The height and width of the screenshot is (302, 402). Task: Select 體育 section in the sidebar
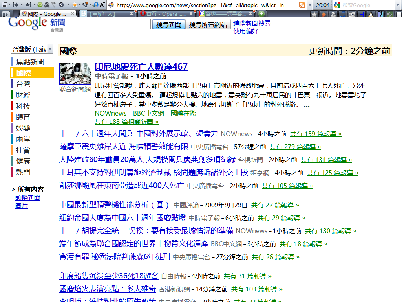23,117
